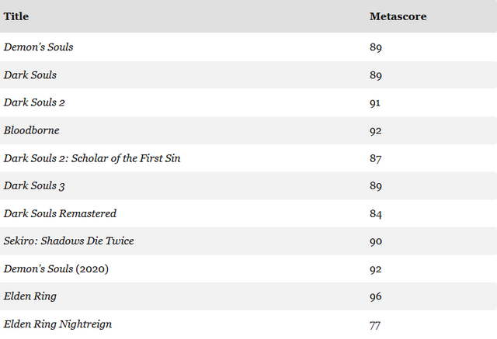
Task: Click the Elden Ring title
Action: tap(30, 296)
